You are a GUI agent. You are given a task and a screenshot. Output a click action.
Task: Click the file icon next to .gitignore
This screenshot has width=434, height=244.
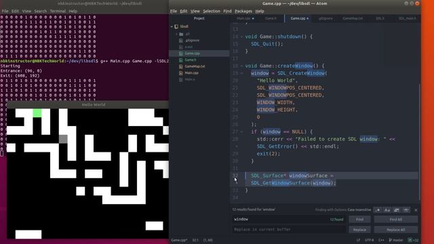[181, 41]
